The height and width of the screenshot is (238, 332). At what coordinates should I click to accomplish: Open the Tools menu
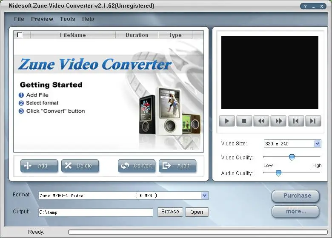click(x=68, y=19)
